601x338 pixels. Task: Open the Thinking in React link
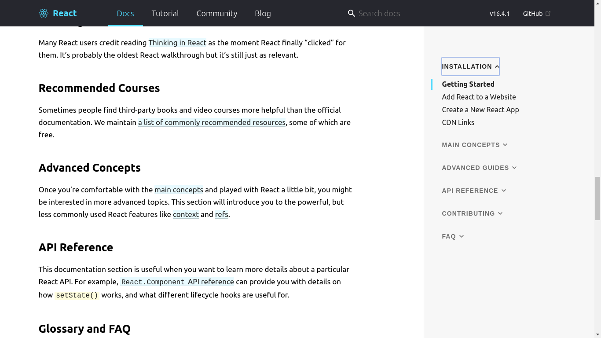(177, 43)
